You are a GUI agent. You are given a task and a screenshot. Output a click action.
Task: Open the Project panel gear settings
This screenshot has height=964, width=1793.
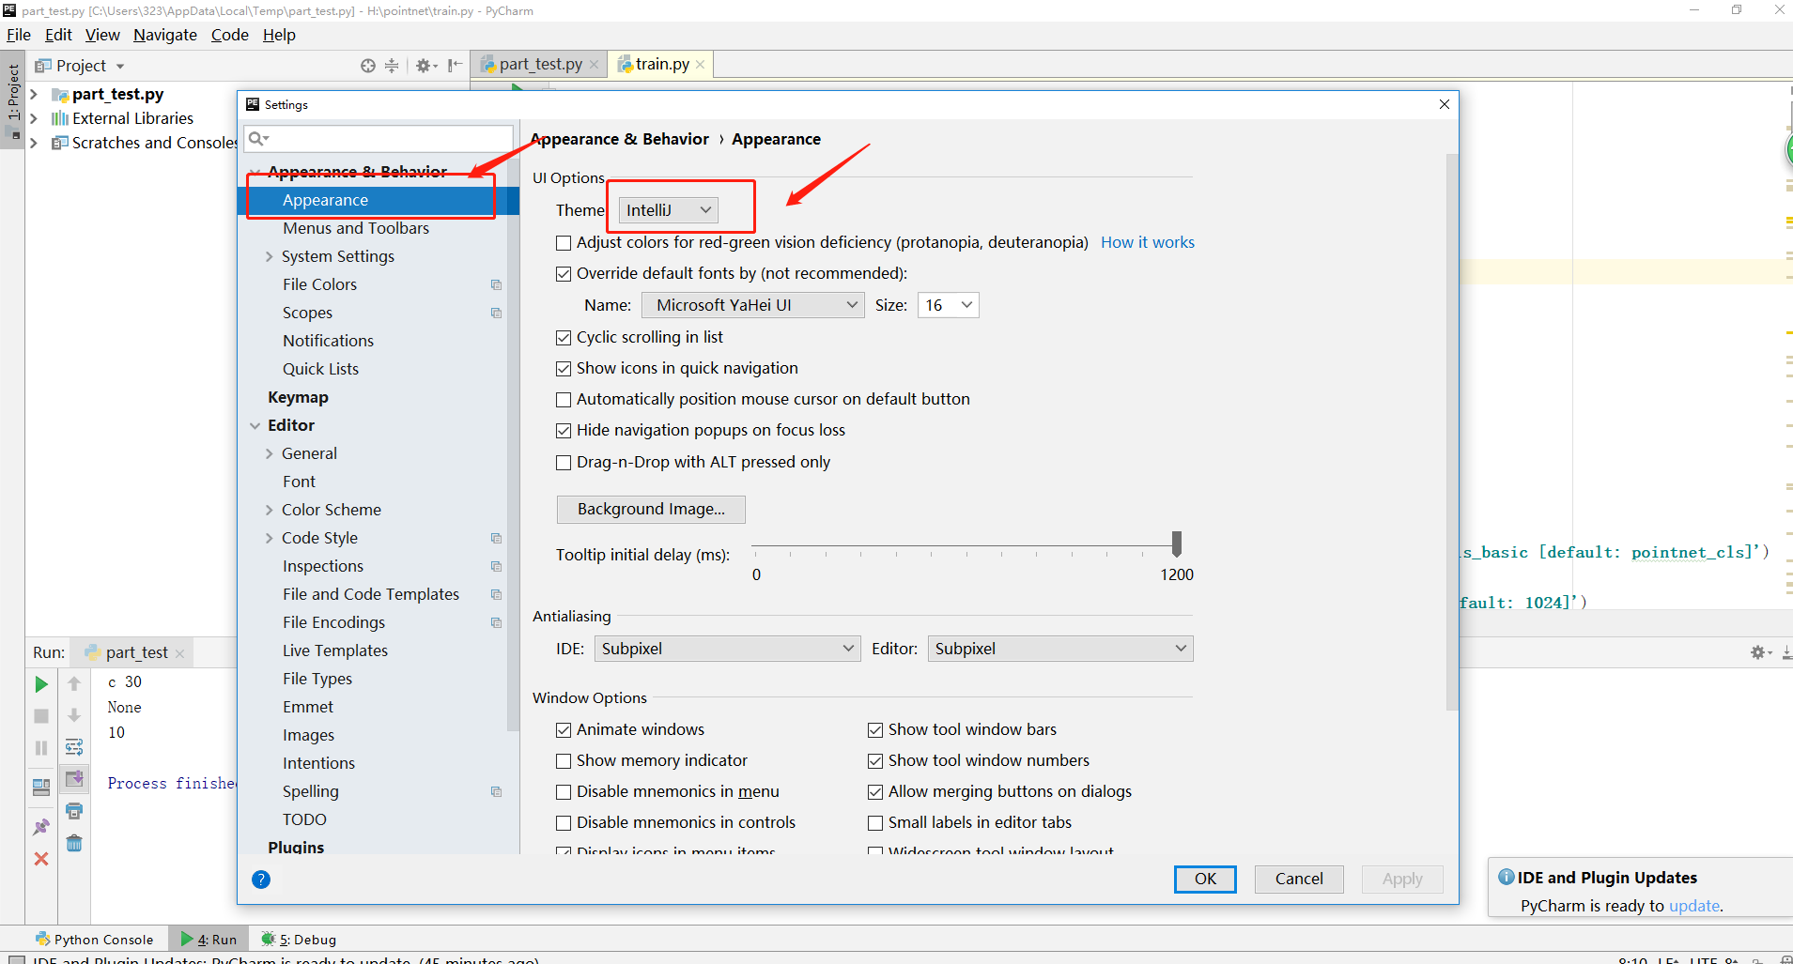coord(425,66)
